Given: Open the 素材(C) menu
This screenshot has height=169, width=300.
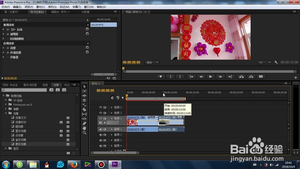Looking at the screenshot, I should [40, 7].
